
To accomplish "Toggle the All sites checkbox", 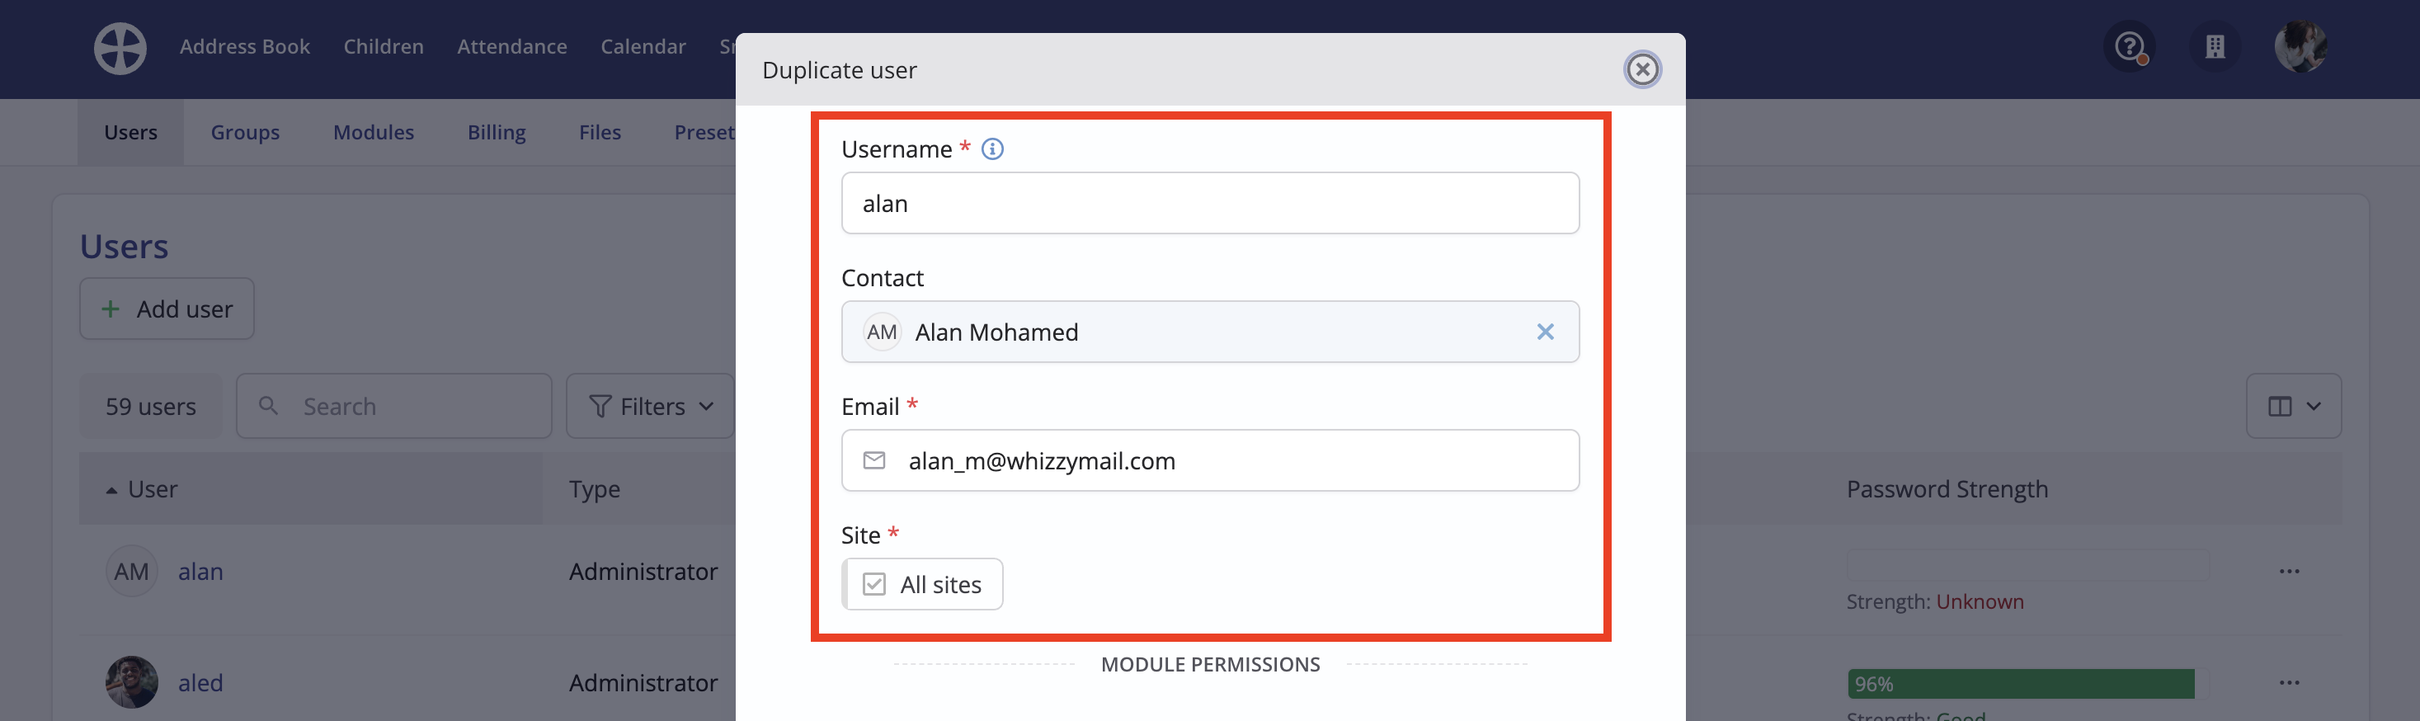I will tap(873, 585).
